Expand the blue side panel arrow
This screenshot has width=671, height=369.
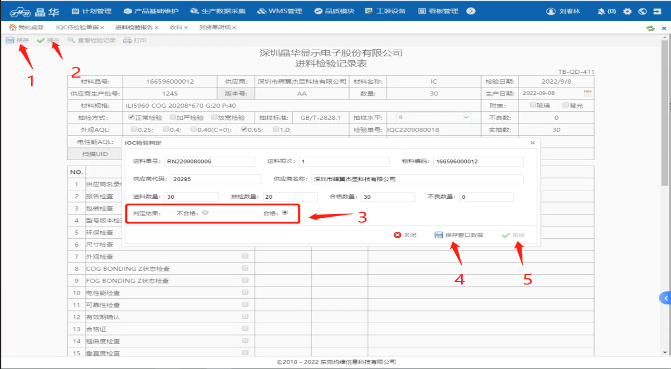point(665,298)
